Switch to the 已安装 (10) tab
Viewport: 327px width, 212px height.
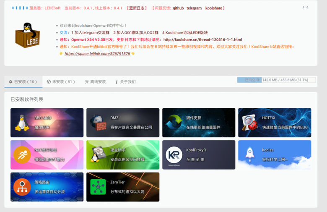pyautogui.click(x=23, y=82)
